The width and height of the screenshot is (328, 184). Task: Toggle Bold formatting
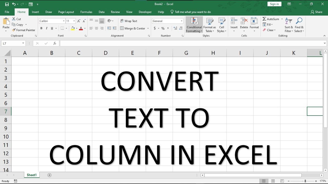tap(41, 28)
